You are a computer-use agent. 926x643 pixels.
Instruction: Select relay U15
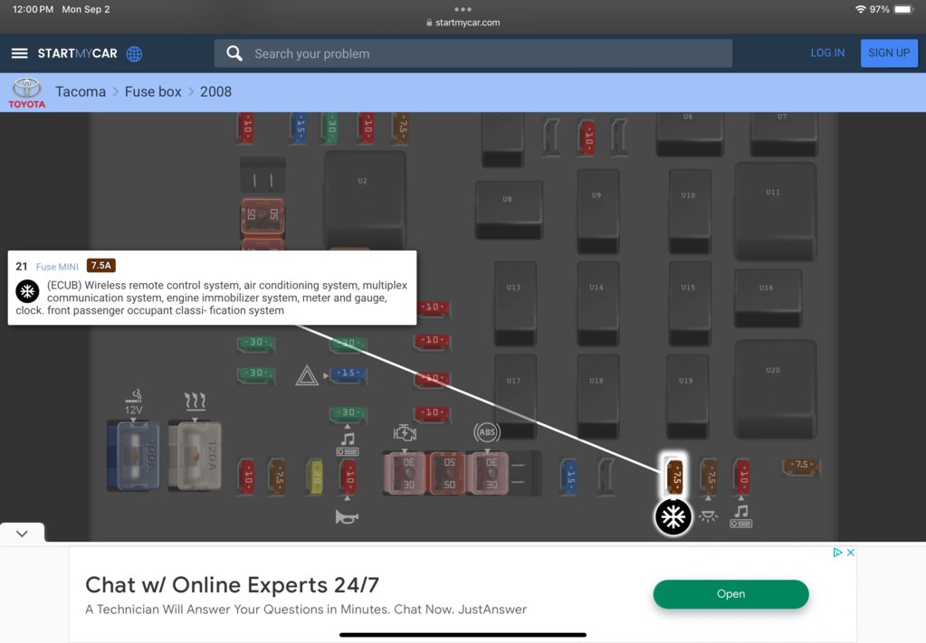point(689,303)
